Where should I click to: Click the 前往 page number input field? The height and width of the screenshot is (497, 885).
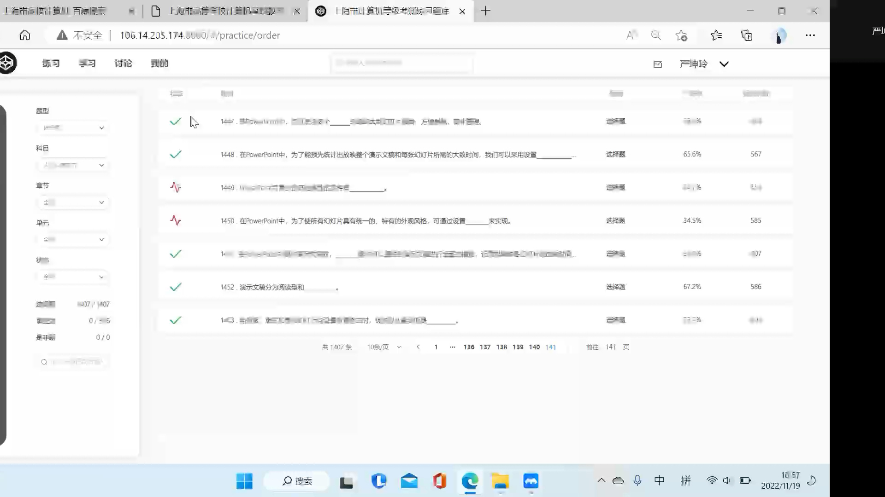(x=610, y=347)
